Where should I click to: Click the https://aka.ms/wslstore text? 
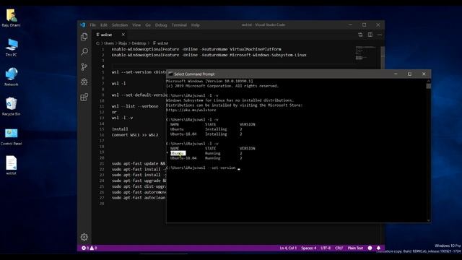click(191, 110)
